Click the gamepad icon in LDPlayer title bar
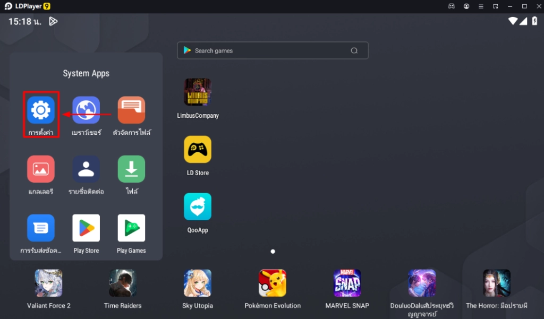The image size is (544, 319). click(452, 6)
